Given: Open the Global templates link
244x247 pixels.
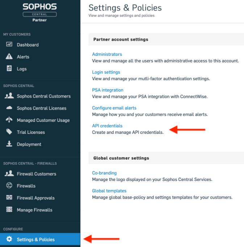Looking at the screenshot, I should point(109,191).
